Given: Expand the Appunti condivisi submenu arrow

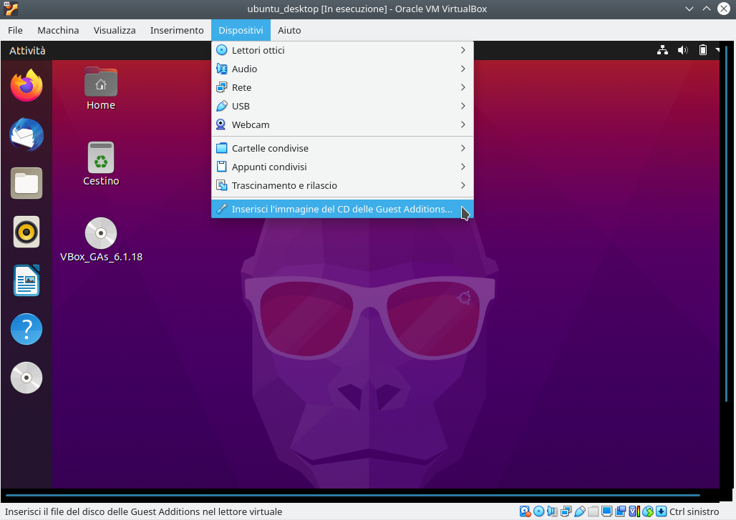Looking at the screenshot, I should pos(463,167).
